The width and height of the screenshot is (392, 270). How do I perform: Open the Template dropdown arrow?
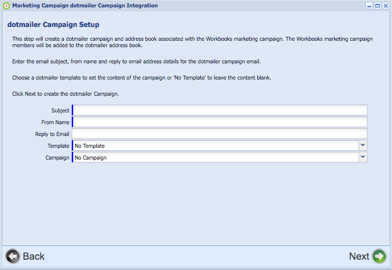(x=363, y=145)
